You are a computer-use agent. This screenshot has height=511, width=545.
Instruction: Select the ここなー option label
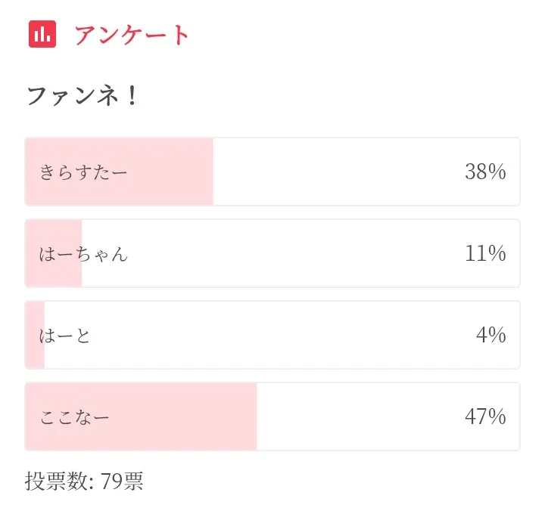coord(74,417)
